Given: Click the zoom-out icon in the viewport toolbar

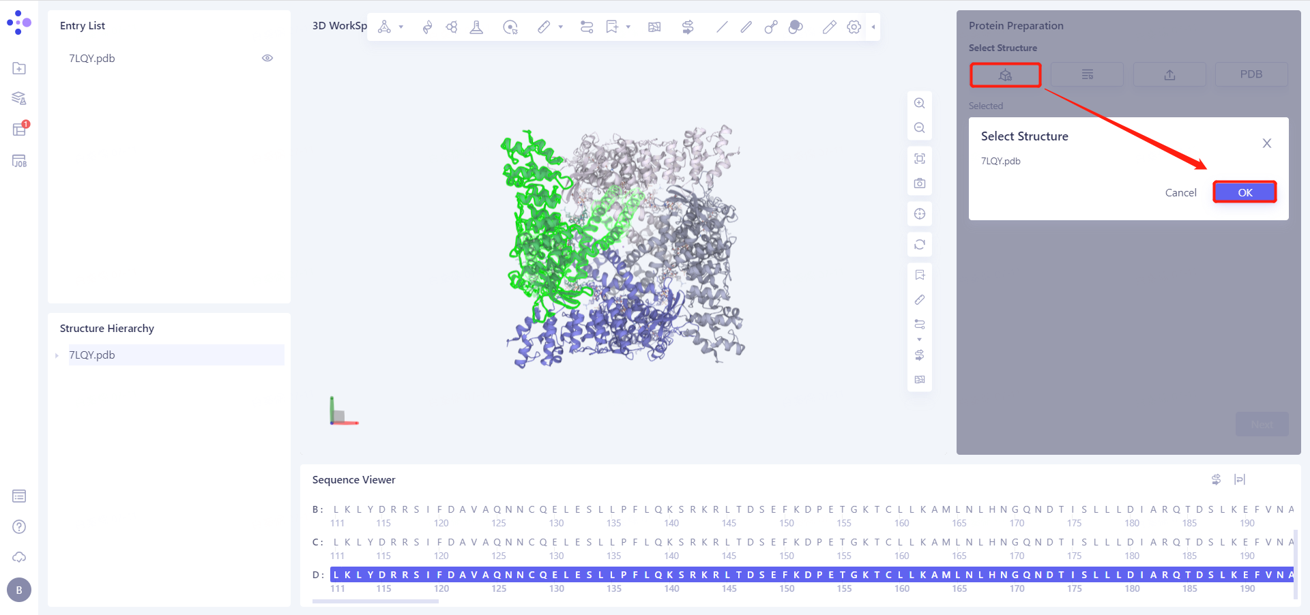Looking at the screenshot, I should click(920, 127).
